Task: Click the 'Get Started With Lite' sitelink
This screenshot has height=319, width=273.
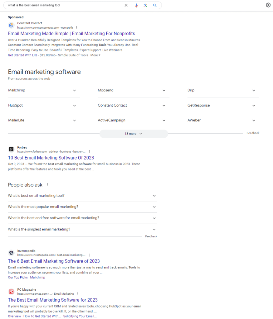Action: point(22,55)
